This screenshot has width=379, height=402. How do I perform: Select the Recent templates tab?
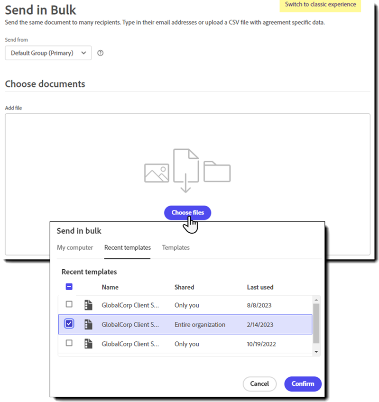127,247
